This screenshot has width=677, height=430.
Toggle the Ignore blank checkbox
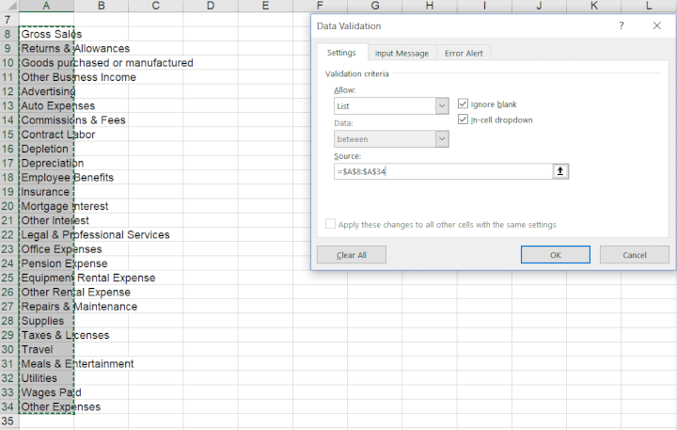pos(463,104)
